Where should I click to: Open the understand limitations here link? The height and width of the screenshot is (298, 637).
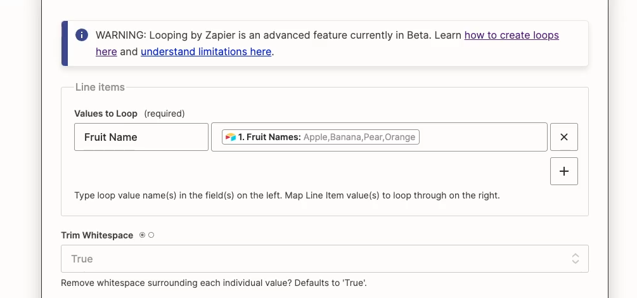(x=206, y=51)
